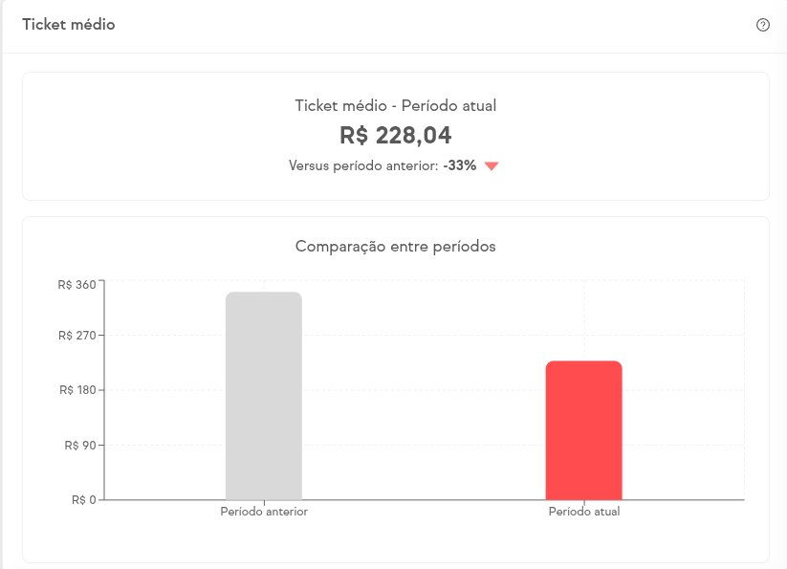The image size is (787, 569).
Task: Click the top of the gray bar
Action: pyautogui.click(x=264, y=295)
